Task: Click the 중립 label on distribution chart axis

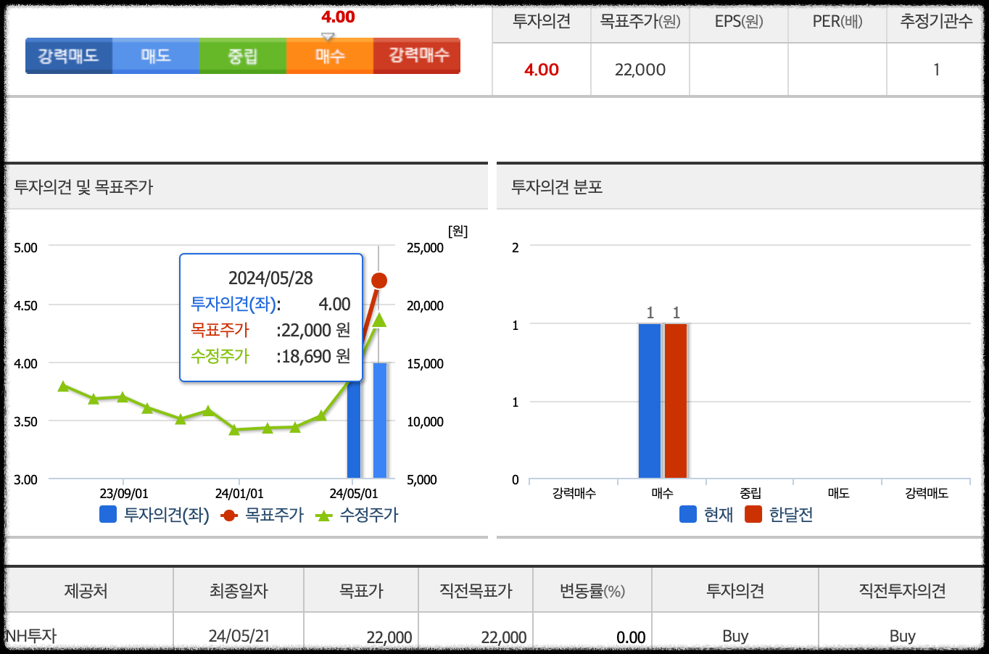Action: [750, 494]
